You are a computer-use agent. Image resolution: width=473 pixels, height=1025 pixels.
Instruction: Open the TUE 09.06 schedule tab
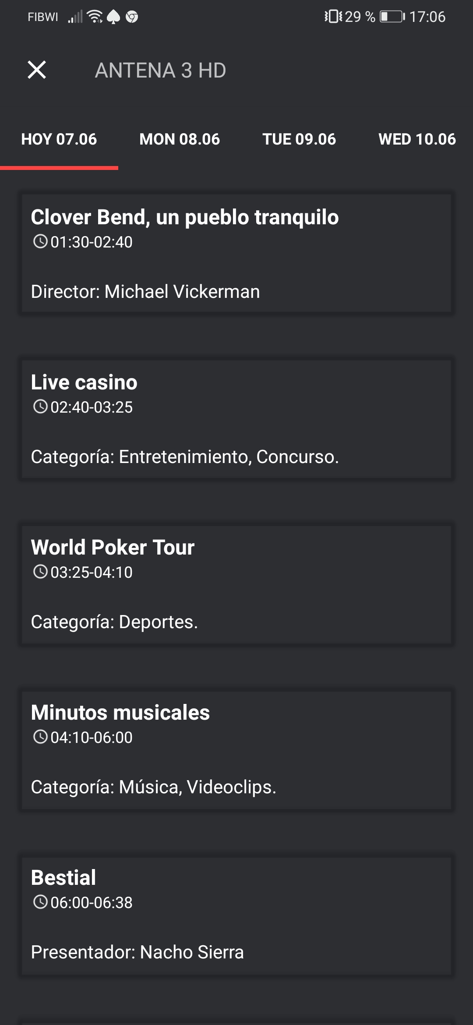tap(299, 139)
